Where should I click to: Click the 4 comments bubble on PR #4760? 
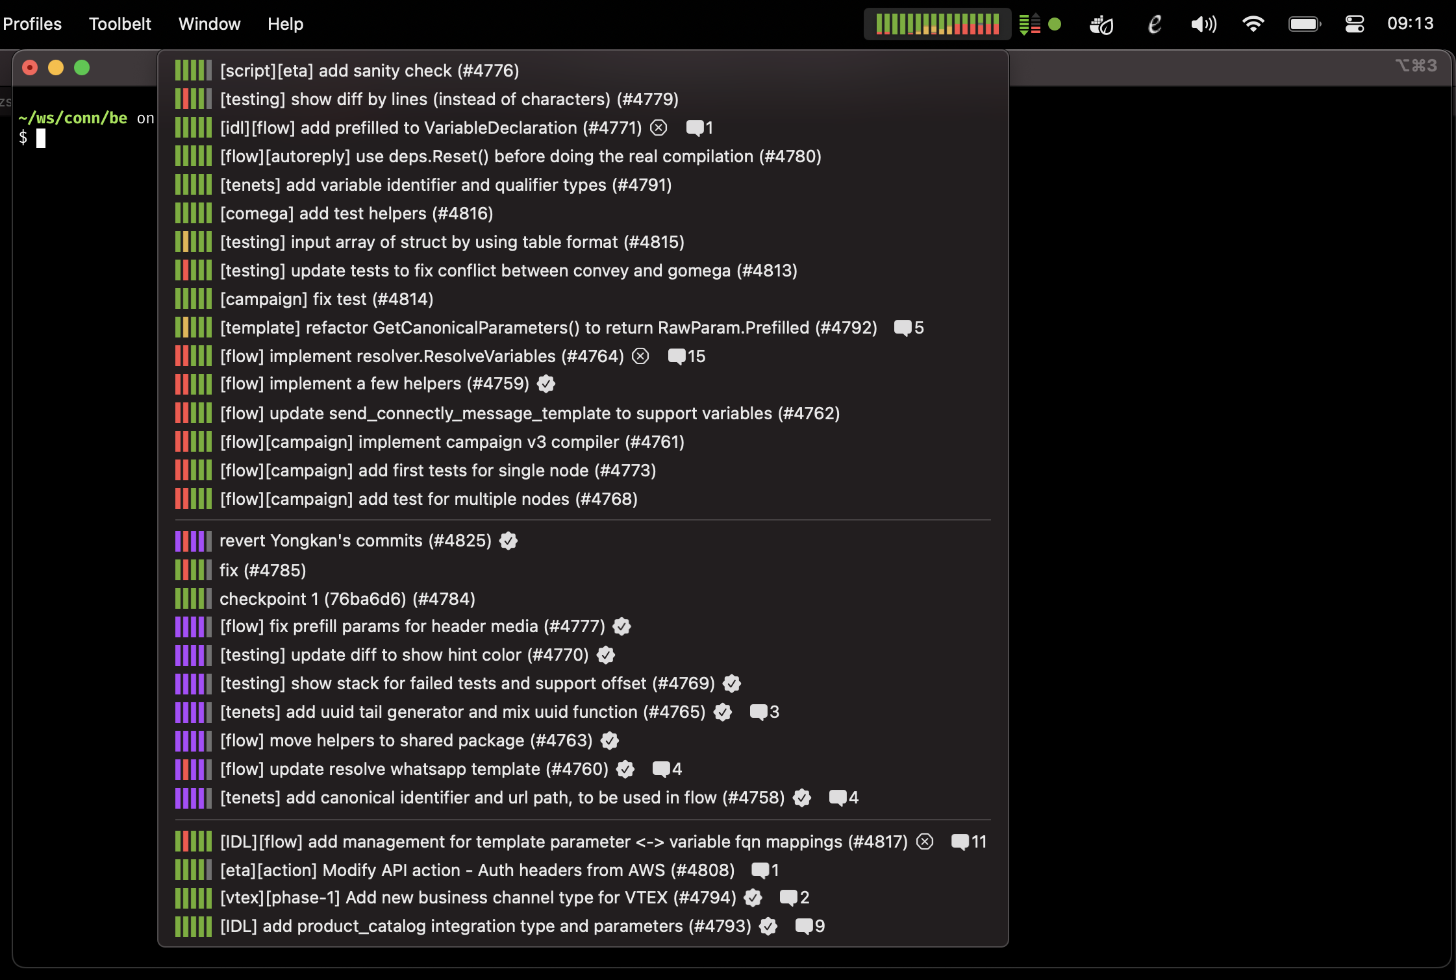[667, 769]
